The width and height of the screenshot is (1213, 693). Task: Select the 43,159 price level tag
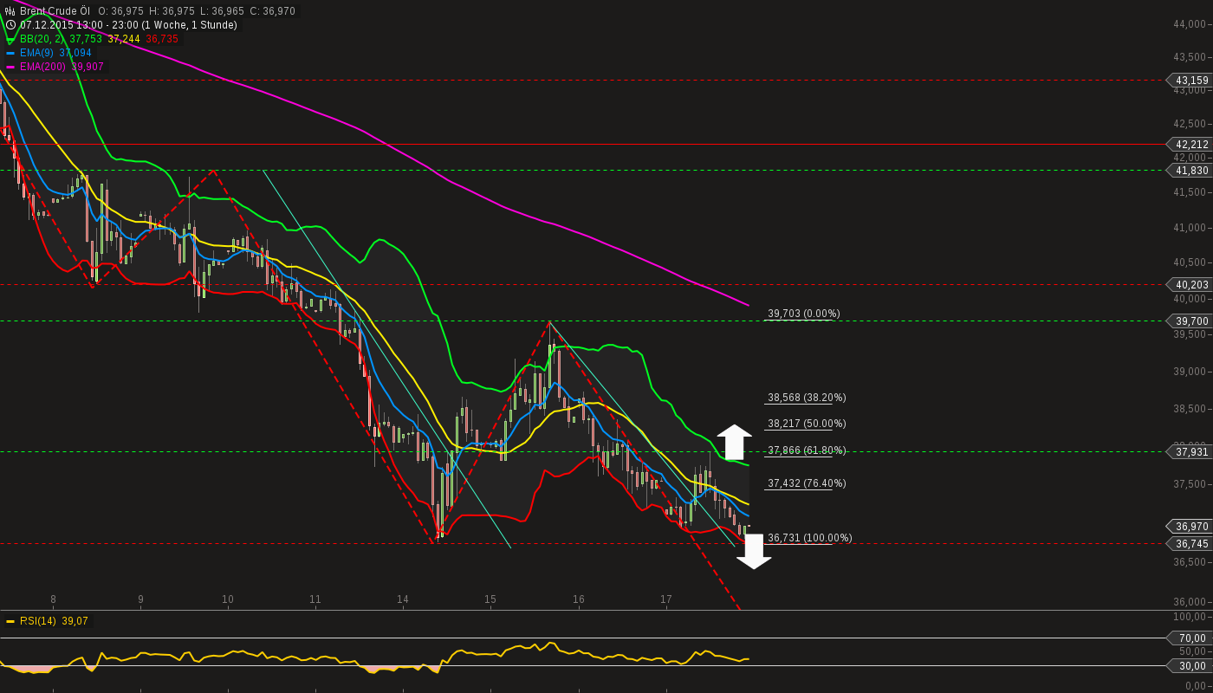point(1191,81)
